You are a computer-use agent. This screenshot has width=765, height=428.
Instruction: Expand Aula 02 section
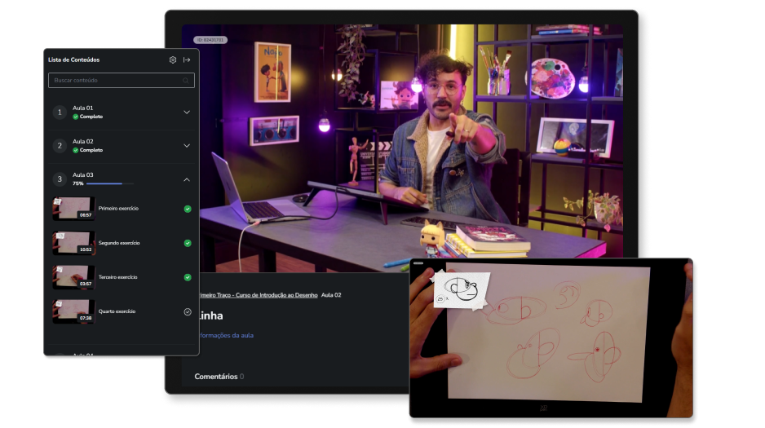187,146
